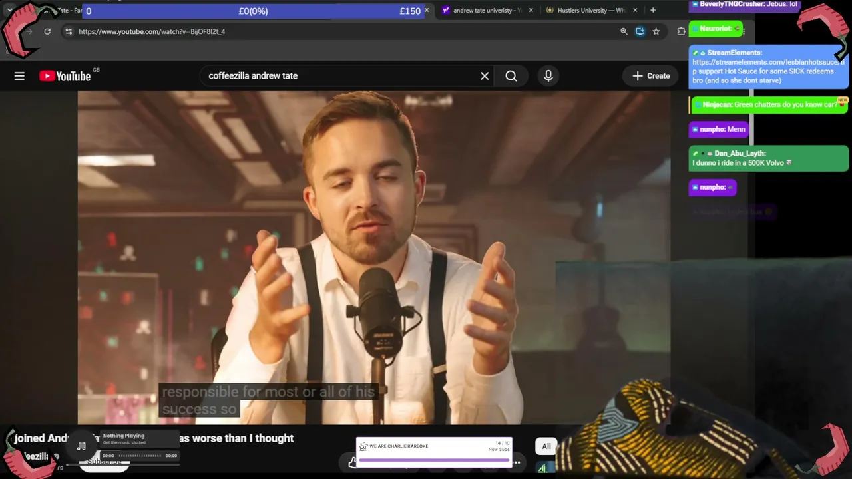This screenshot has width=852, height=479.
Task: Like the video with thumbs-up button
Action: 352,462
